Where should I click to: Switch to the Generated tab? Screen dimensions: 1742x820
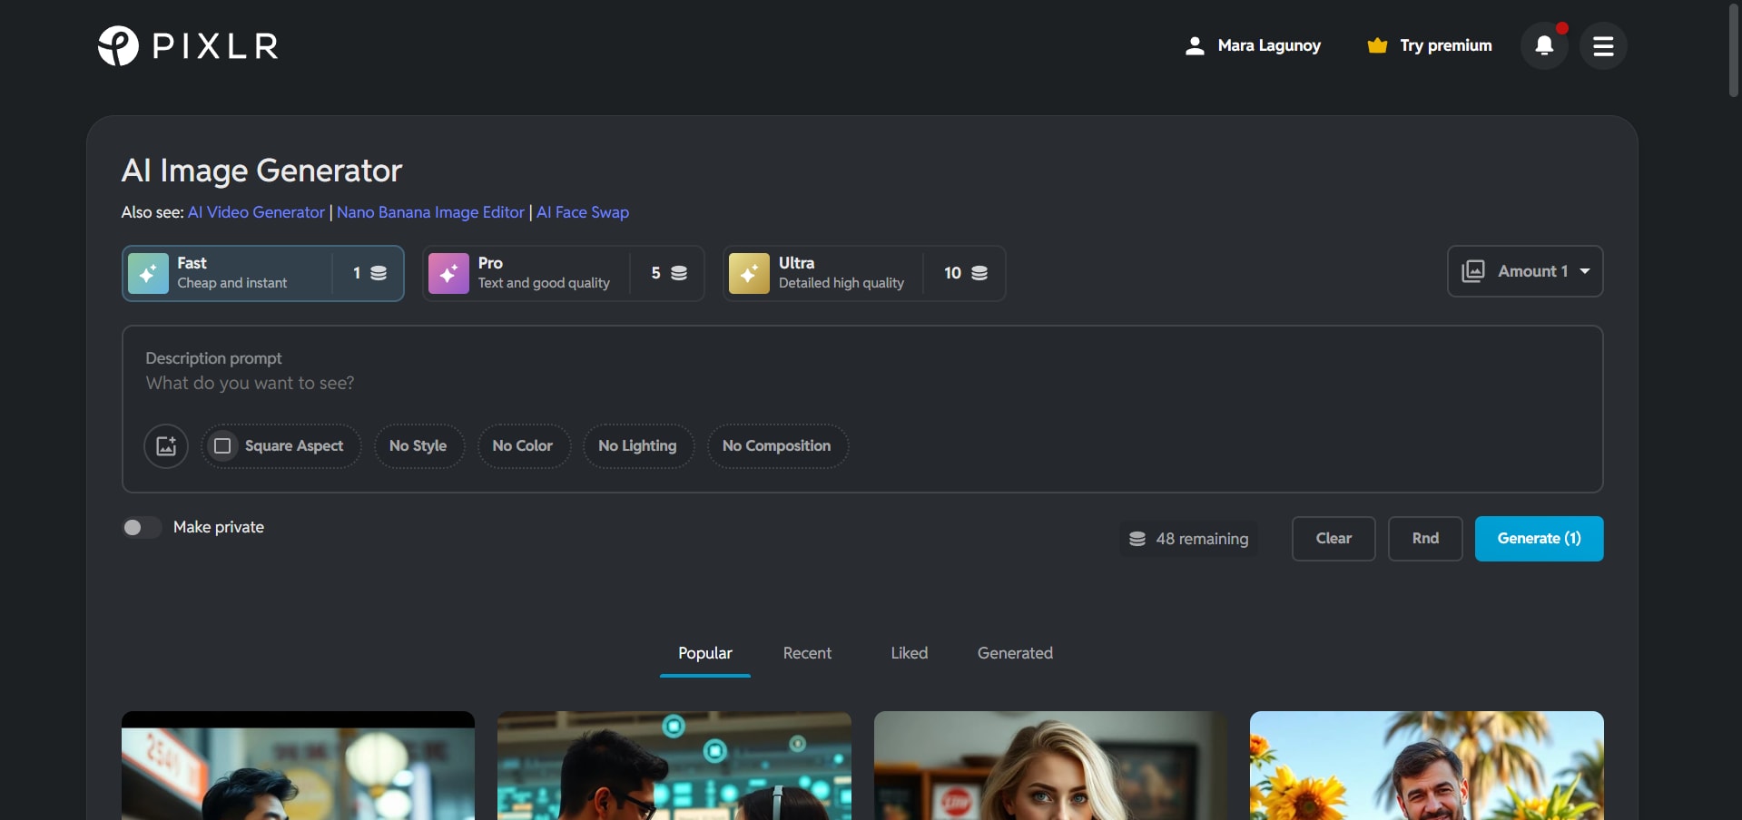click(1015, 653)
